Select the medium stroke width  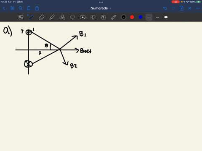(x=157, y=17)
